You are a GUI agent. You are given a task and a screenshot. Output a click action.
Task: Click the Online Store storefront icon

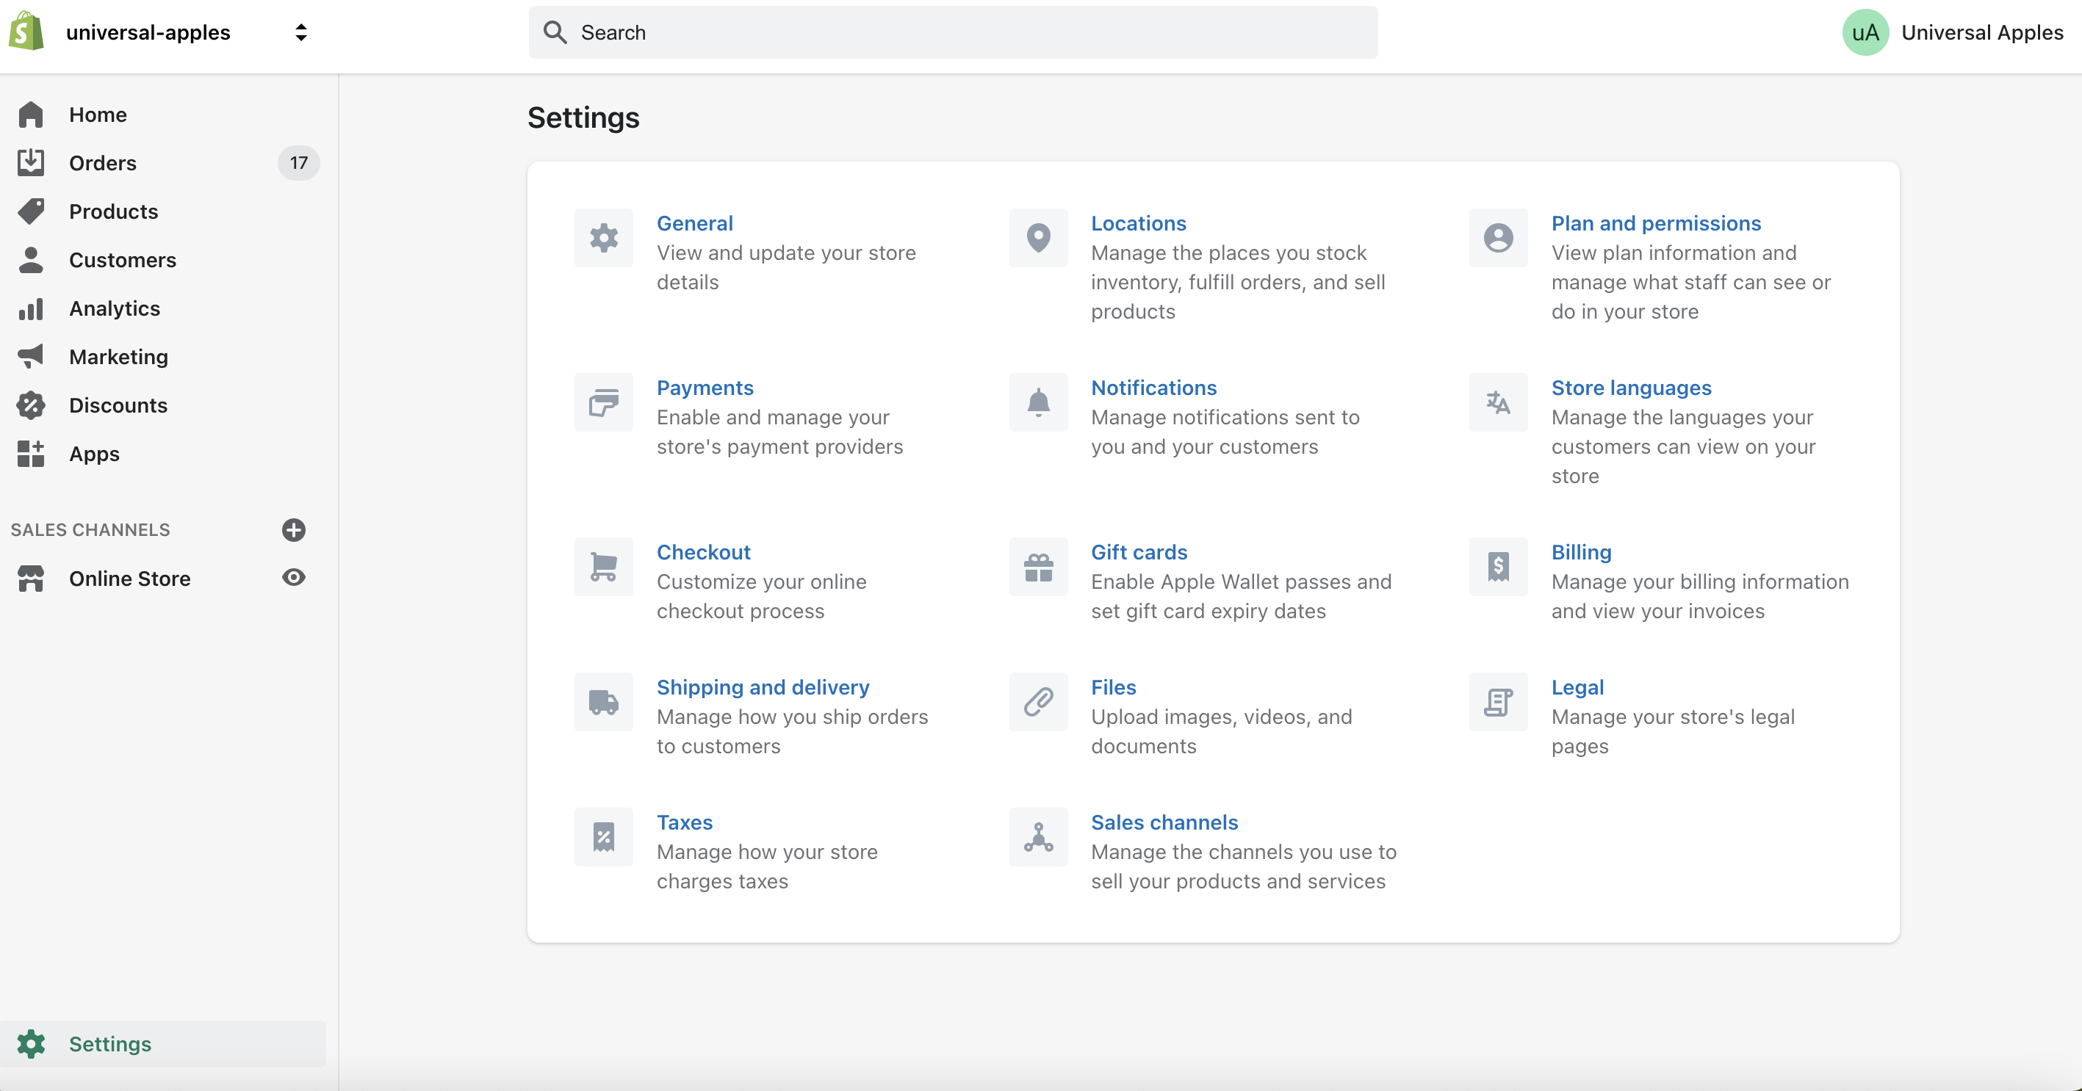click(x=31, y=579)
